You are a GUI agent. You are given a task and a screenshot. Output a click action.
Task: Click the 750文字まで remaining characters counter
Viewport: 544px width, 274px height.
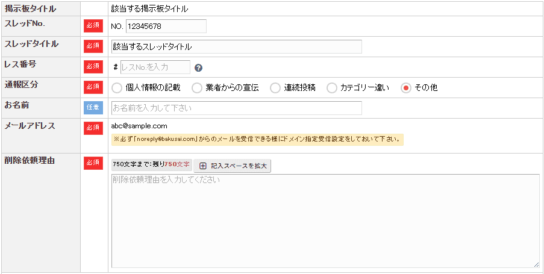tap(151, 164)
